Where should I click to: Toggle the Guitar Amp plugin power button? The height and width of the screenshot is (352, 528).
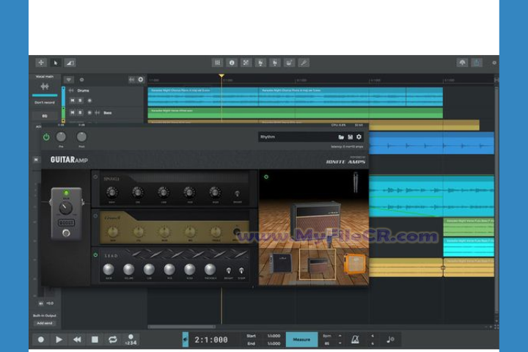tap(46, 137)
